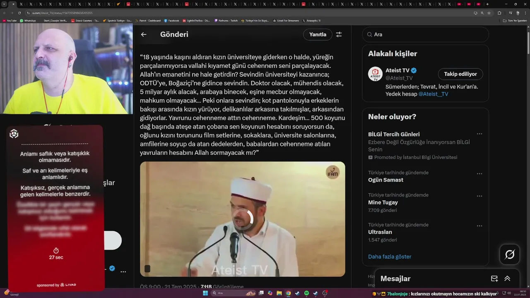530x298 pixels.
Task: Open the browser tab search dropdown
Action: tap(4, 4)
